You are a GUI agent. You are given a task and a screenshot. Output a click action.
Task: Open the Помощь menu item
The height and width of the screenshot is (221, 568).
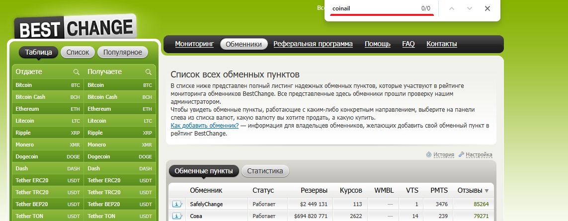pos(378,44)
